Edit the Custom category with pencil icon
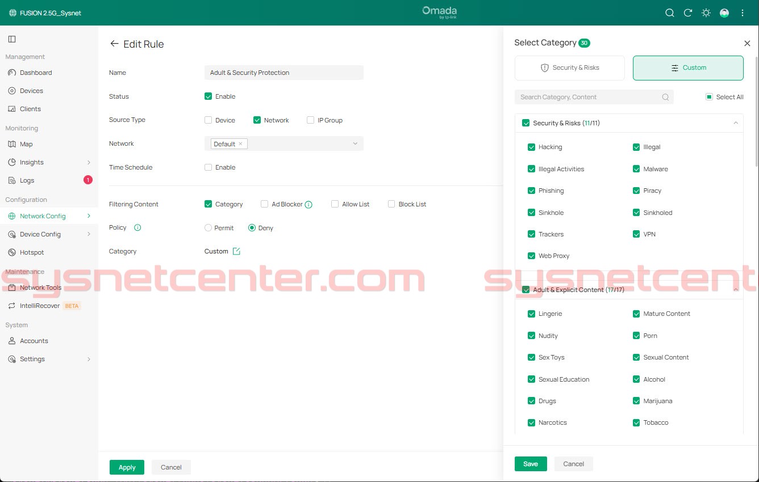Screen dimensions: 759x482 (236, 251)
